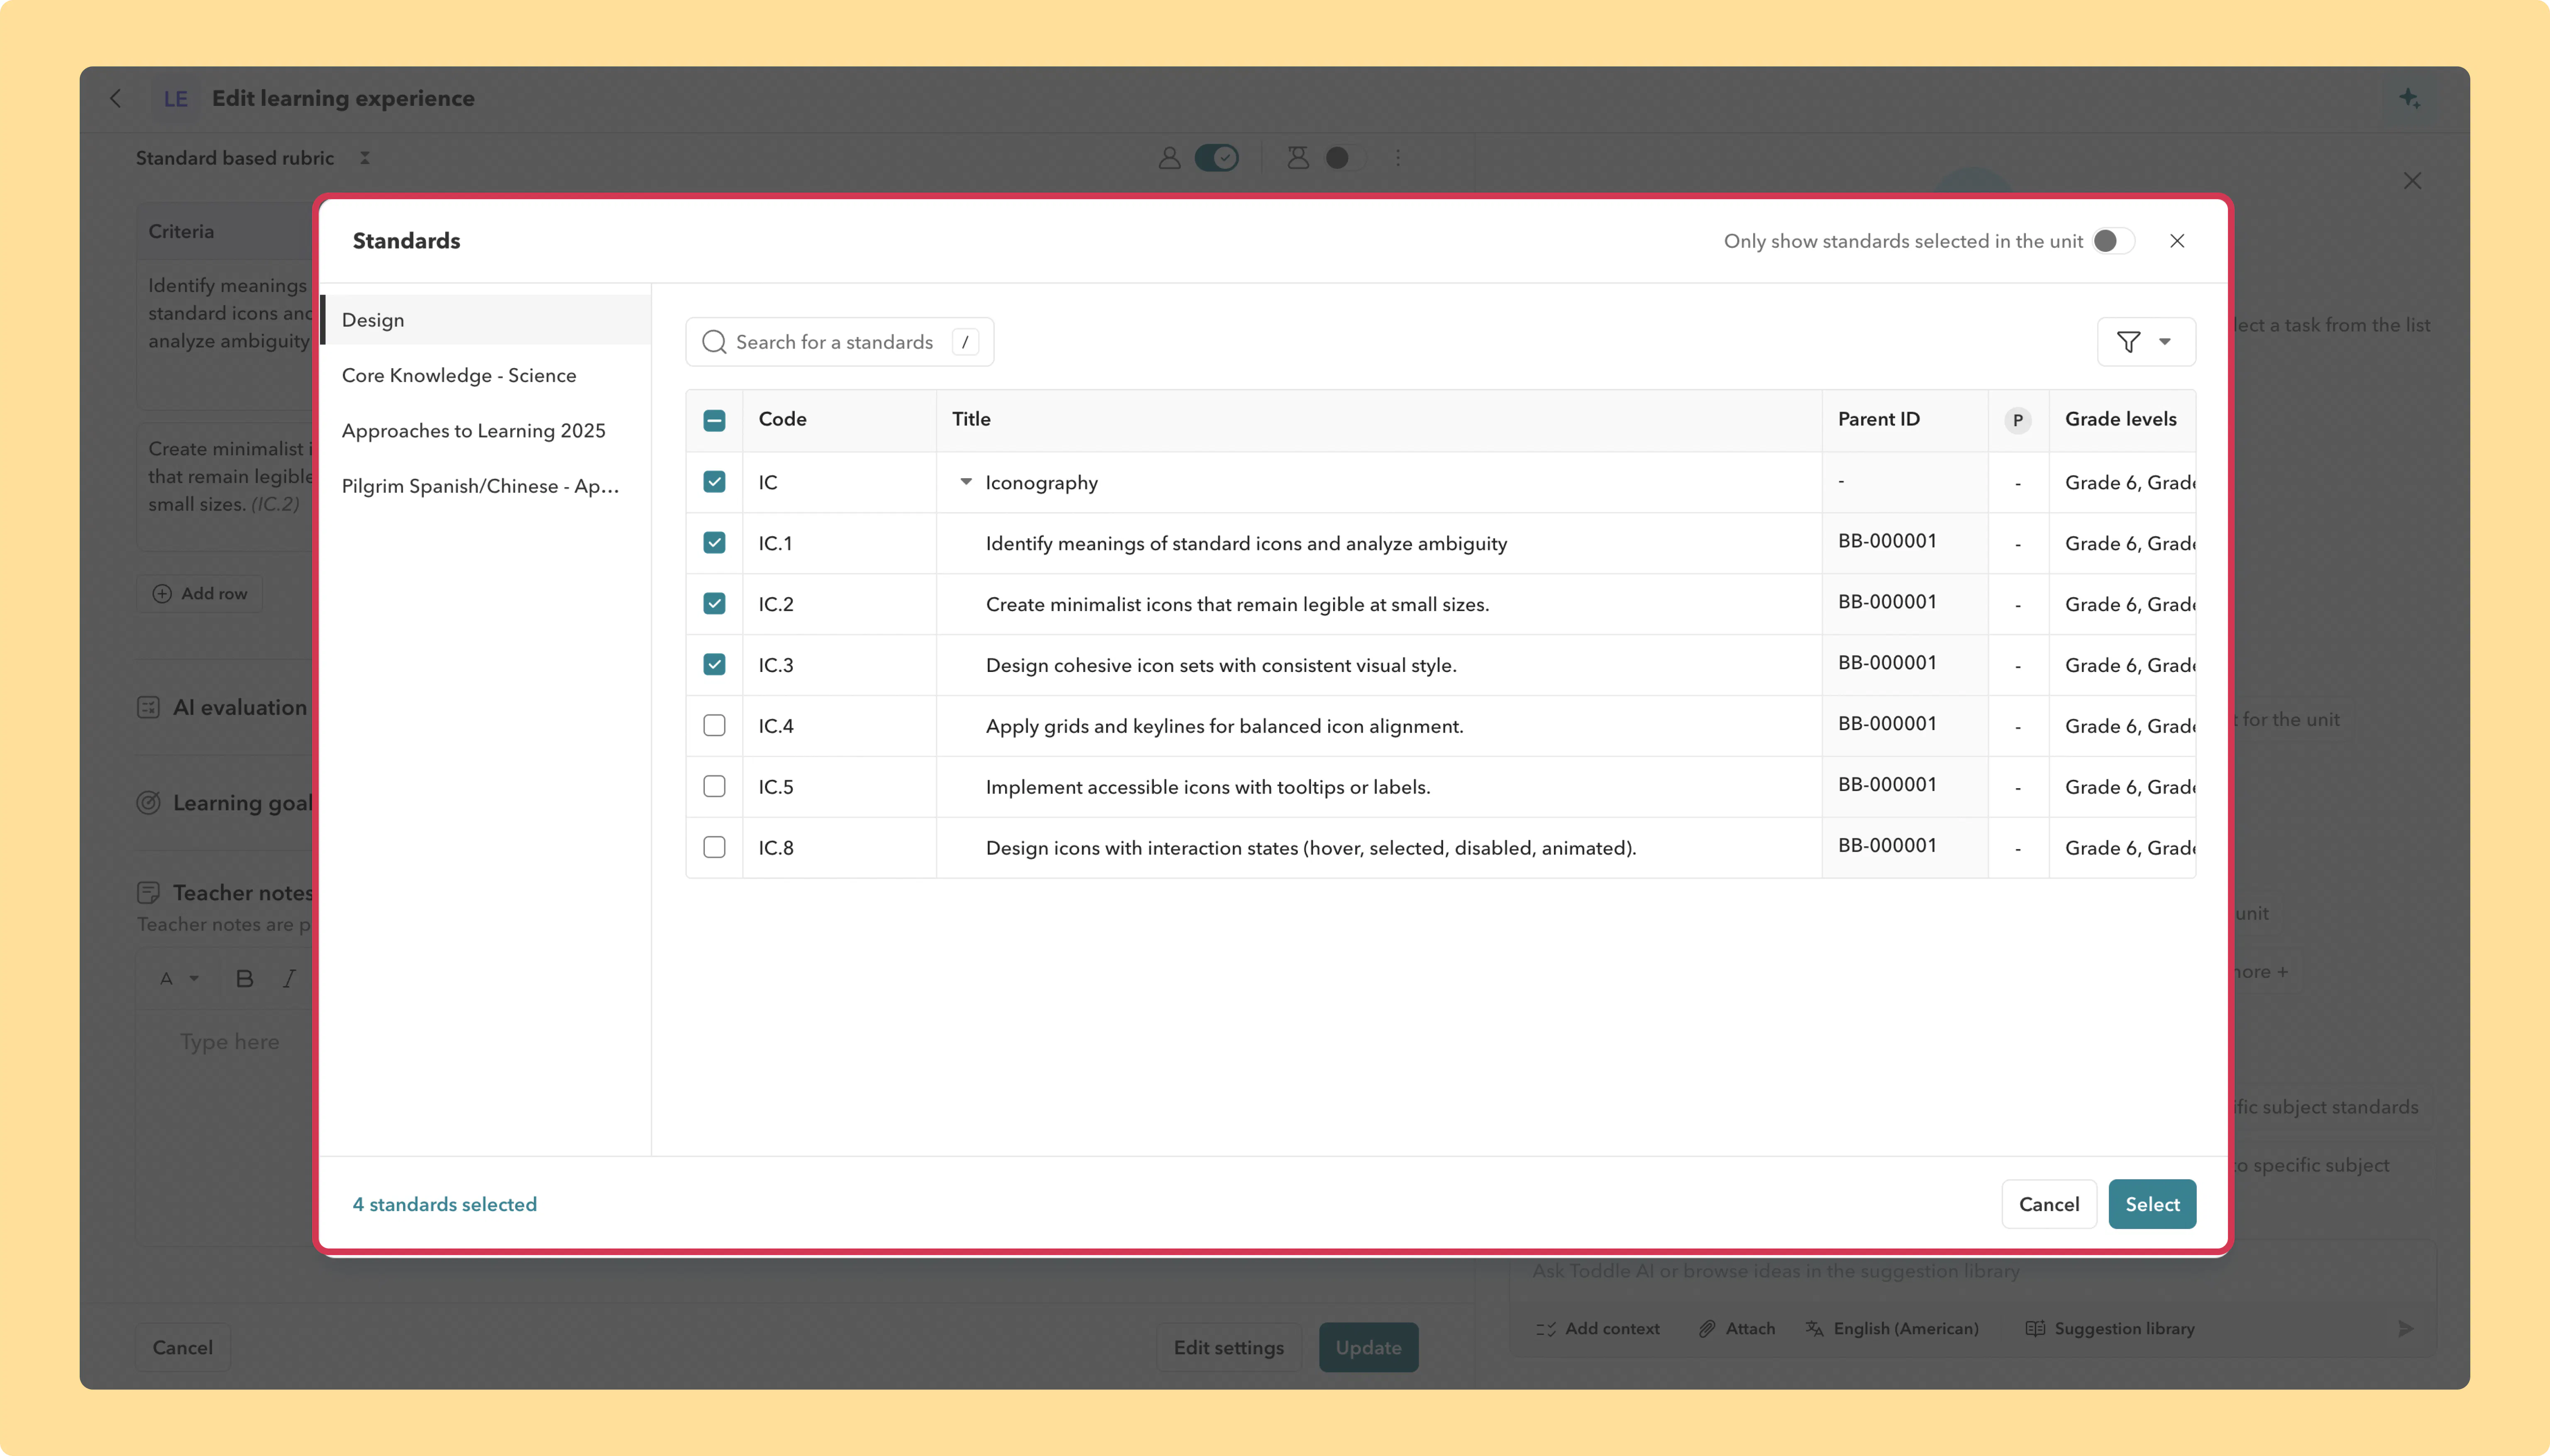Select Pilgrim Spanish/Chinese standards set
Screen dimensions: 2550x1456
(486, 486)
